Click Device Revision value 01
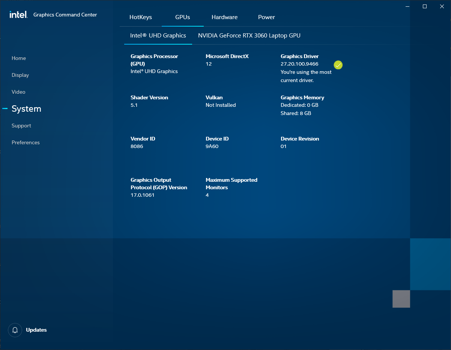This screenshot has height=350, width=451. tap(284, 147)
